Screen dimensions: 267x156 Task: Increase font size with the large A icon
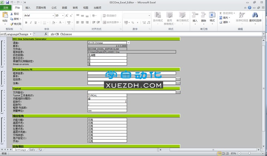pos(67,16)
